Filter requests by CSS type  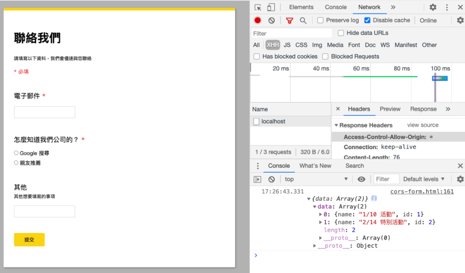[x=301, y=45]
